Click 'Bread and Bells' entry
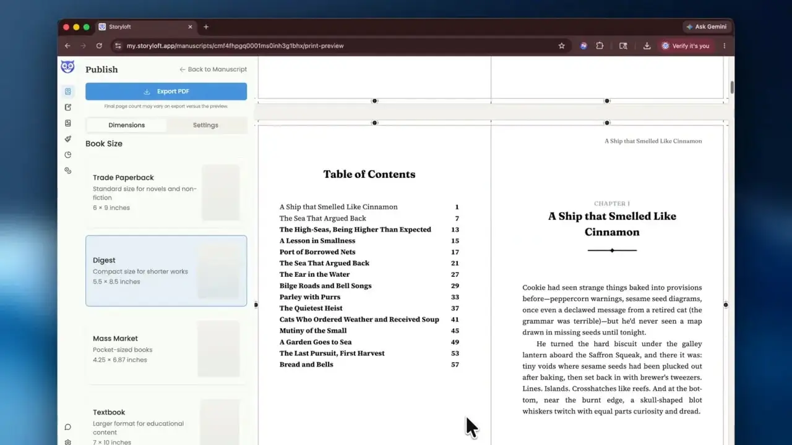This screenshot has height=445, width=792. point(369,365)
